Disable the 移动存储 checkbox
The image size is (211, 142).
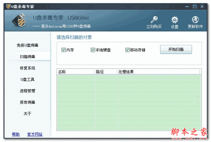[127, 50]
